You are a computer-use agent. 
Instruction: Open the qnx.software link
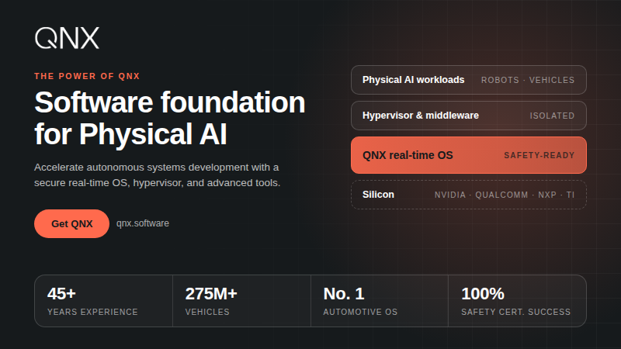tap(143, 223)
